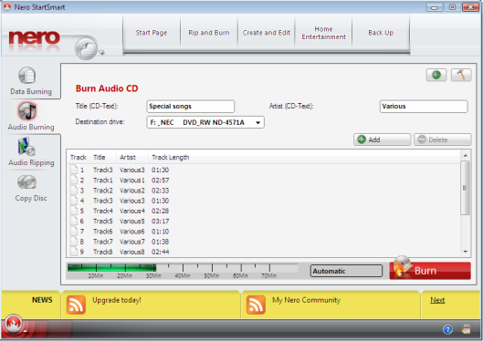Click the Automatic disc type field
Viewport: 483px width, 341px height.
point(346,271)
